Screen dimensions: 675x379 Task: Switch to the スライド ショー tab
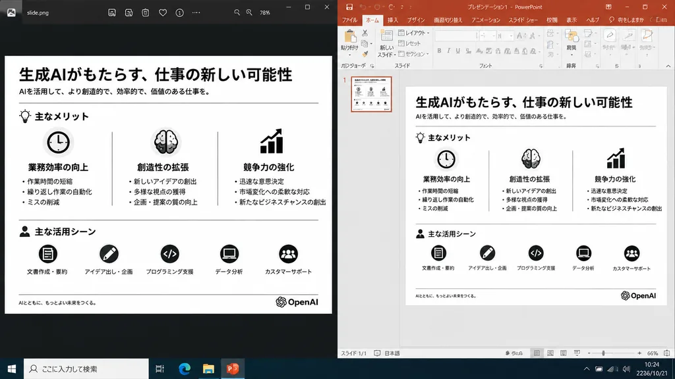point(523,20)
